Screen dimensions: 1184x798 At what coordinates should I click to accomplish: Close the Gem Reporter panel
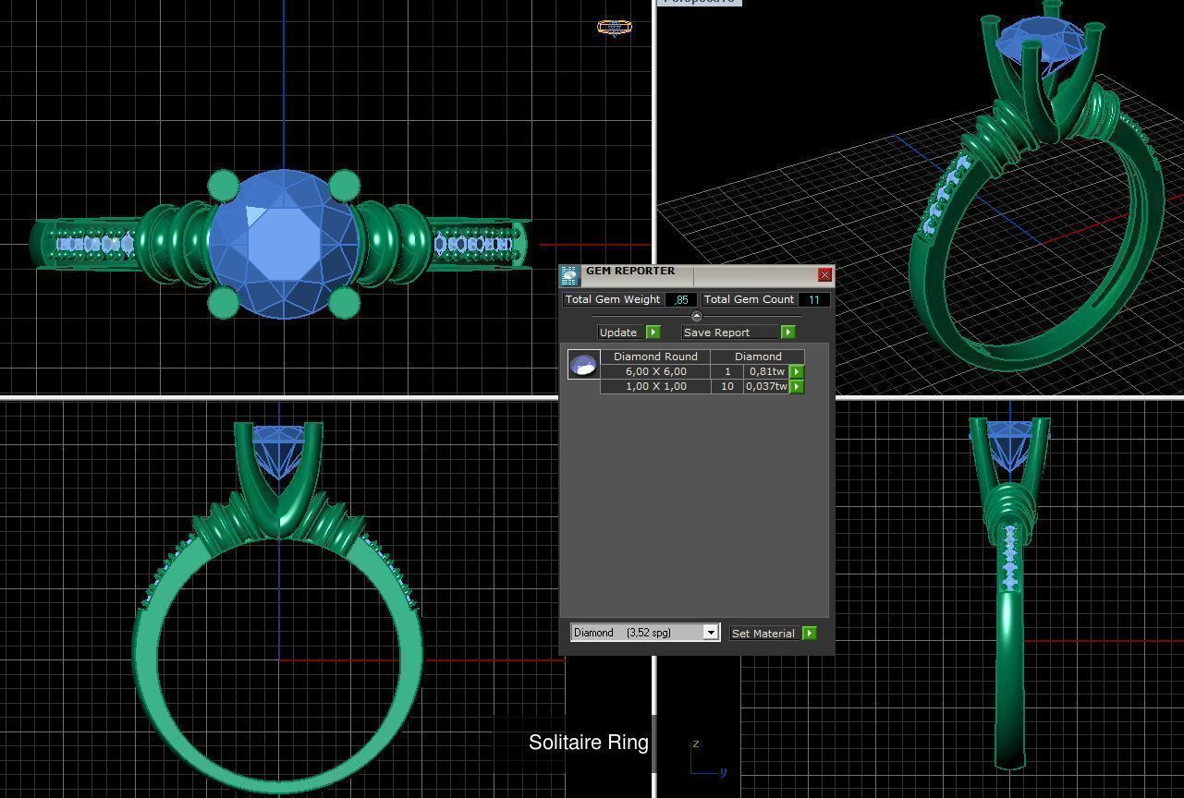824,275
